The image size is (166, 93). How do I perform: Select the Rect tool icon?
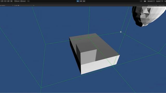click(5, 1)
